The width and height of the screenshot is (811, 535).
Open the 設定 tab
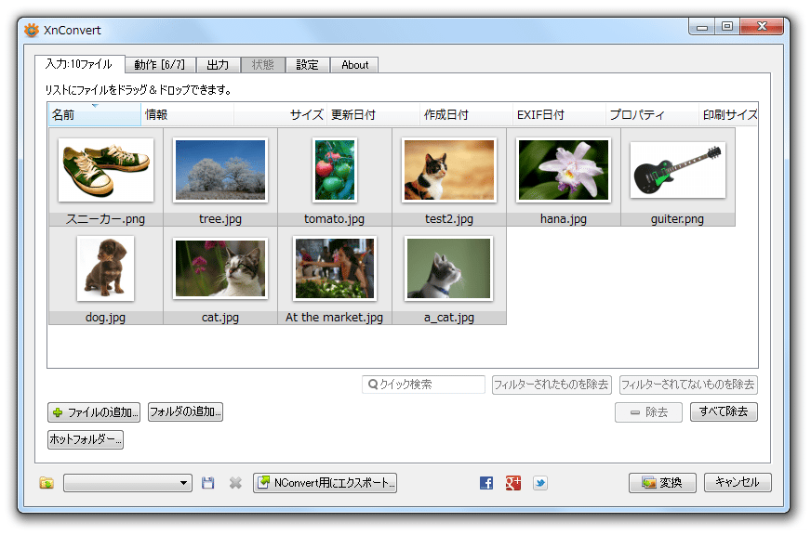click(307, 65)
